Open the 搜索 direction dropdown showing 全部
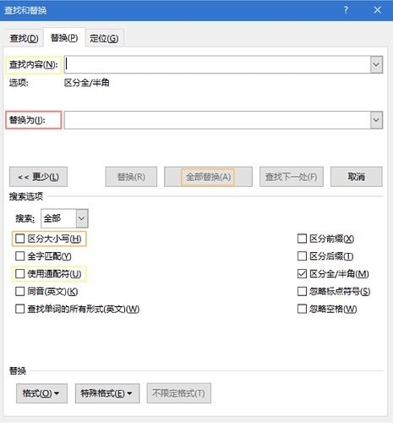Viewport: 393px width, 423px height. [x=64, y=218]
